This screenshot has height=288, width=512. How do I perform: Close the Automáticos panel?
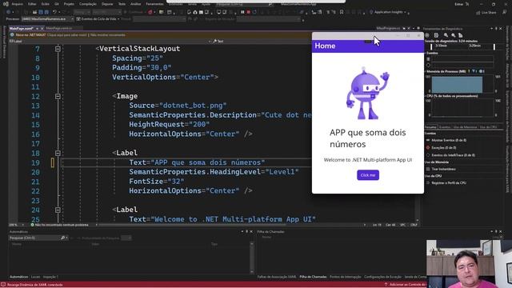[251, 231]
